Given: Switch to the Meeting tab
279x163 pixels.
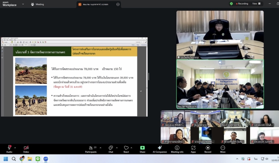Looking at the screenshot, I should (37, 4).
